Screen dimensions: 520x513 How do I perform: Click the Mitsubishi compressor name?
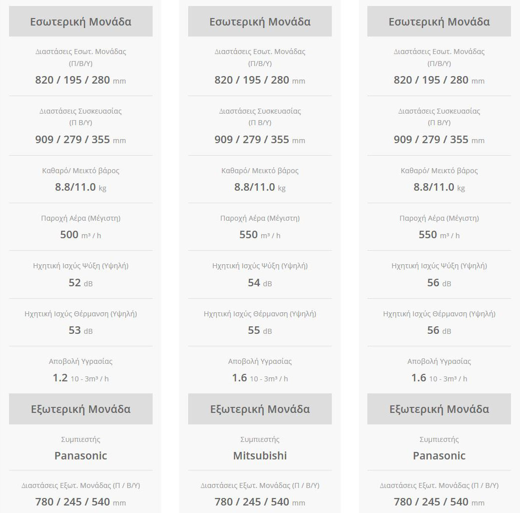260,456
